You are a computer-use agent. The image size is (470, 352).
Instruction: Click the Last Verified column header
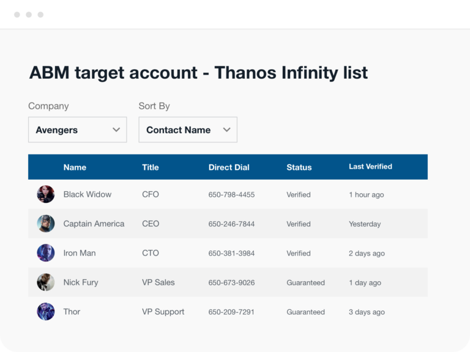tap(370, 167)
